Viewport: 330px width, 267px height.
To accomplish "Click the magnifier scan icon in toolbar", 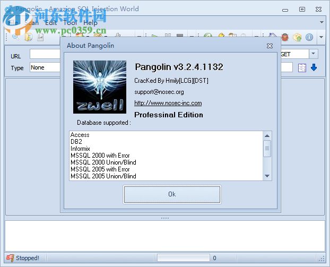I will point(16,37).
